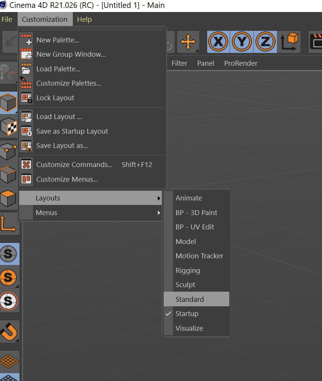This screenshot has width=322, height=381.
Task: Expand the Menus submenu
Action: 90,212
